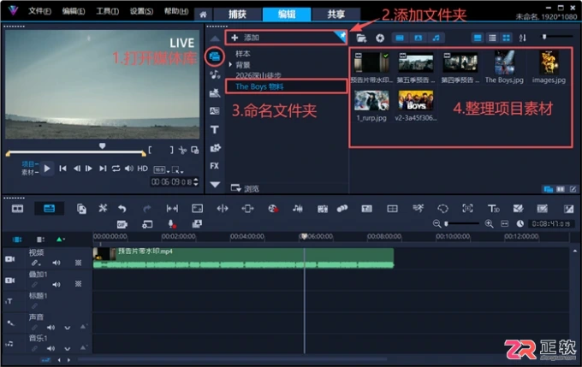Click the scissors split-clip icon in preview
582x367 pixels.
pyautogui.click(x=182, y=150)
